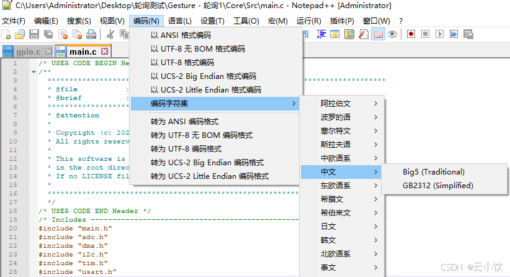Viewport: 510px width, 277px height.
Task: Open the 文件(F) menu
Action: click(13, 21)
